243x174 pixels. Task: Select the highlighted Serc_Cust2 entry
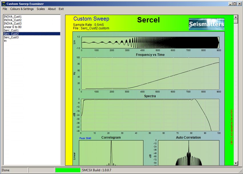click(x=32, y=34)
